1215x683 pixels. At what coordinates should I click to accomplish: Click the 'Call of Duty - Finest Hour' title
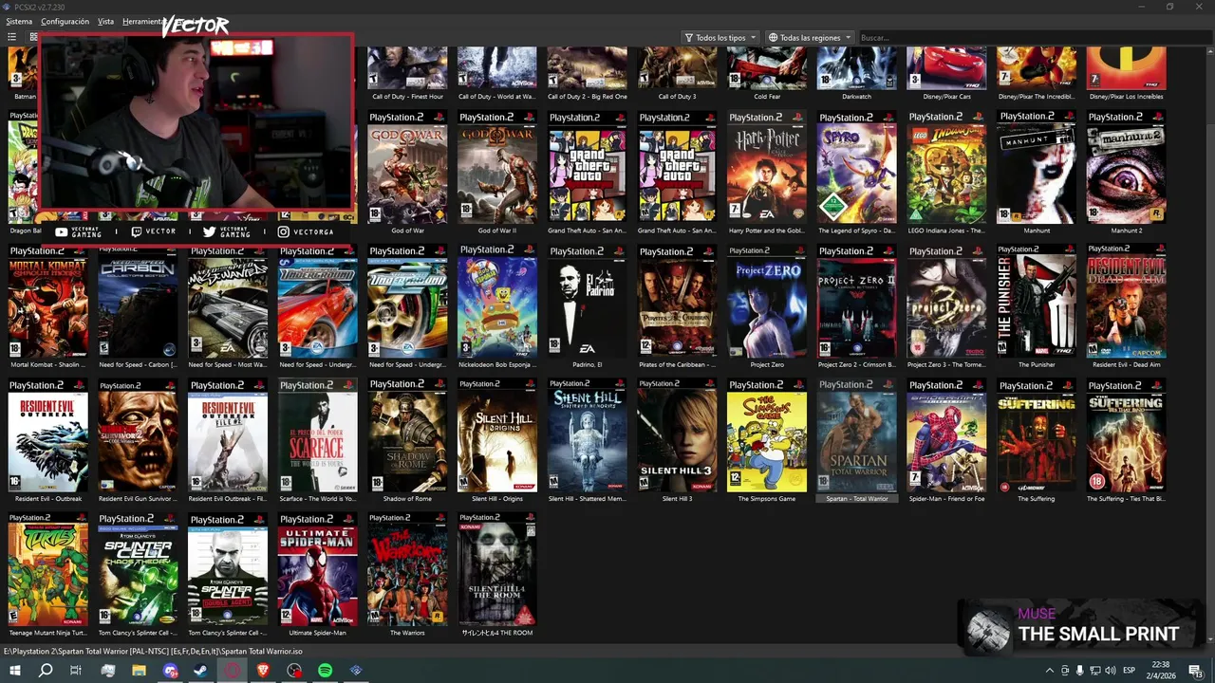point(407,97)
